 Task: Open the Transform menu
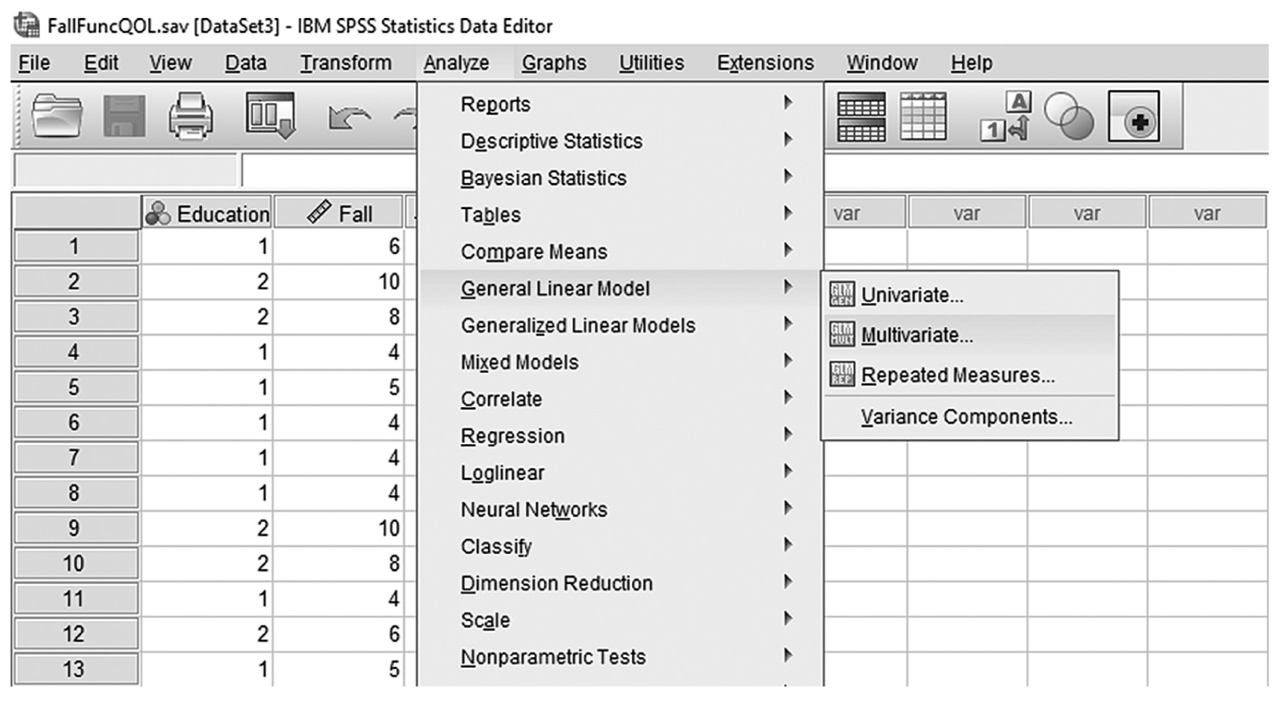click(x=346, y=63)
